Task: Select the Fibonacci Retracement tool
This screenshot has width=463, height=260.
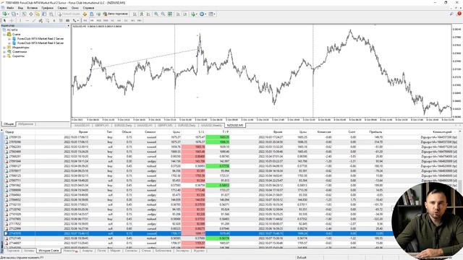Action: click(47, 20)
